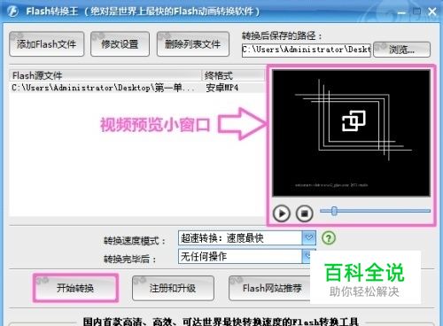443x326 pixels.
Task: Select the listed file row C:\Users\Administrator\Desktop
Action: click(x=137, y=88)
